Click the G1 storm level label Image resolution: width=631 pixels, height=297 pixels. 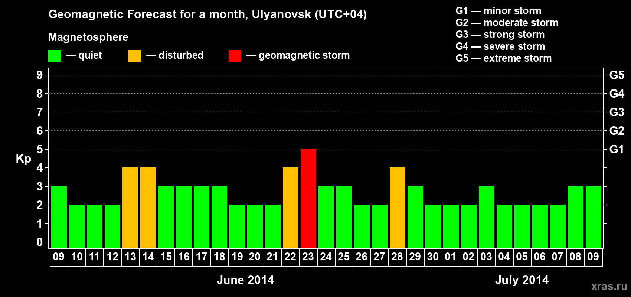617,149
